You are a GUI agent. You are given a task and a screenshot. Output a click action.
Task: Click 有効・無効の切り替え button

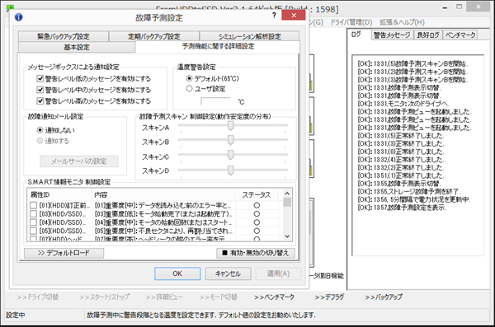pos(256,253)
